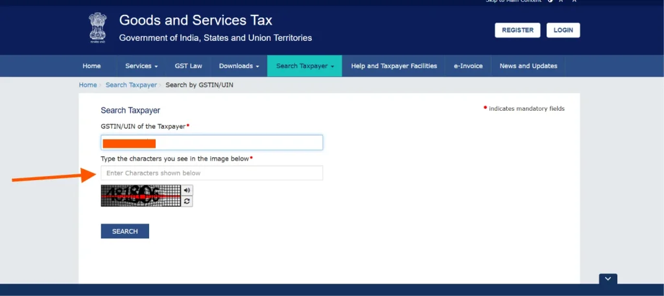Focus the GSTIN/UIN input field
664x296 pixels.
tap(212, 142)
